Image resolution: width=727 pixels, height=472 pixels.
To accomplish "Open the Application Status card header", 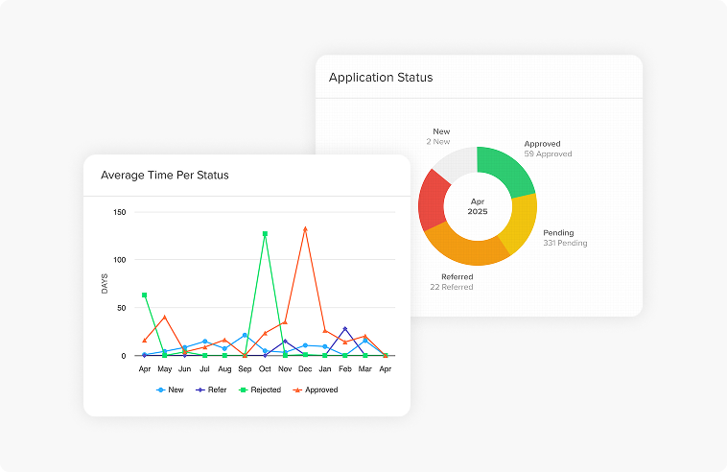I will [381, 77].
